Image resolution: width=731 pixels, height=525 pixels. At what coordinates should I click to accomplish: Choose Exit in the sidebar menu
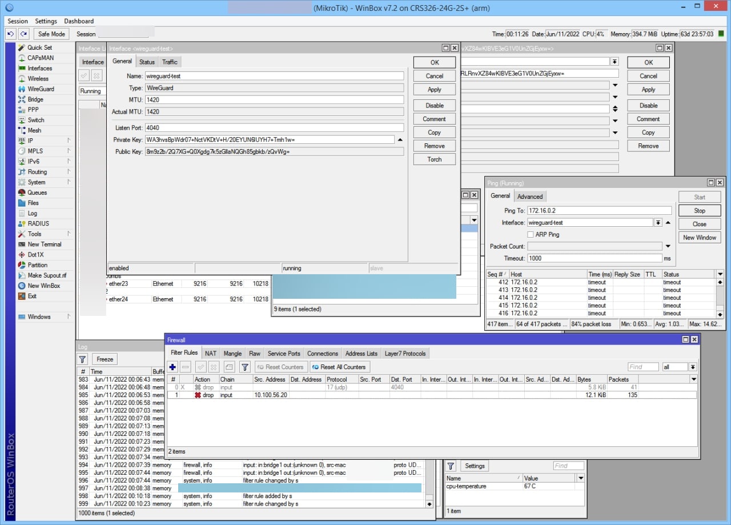32,296
